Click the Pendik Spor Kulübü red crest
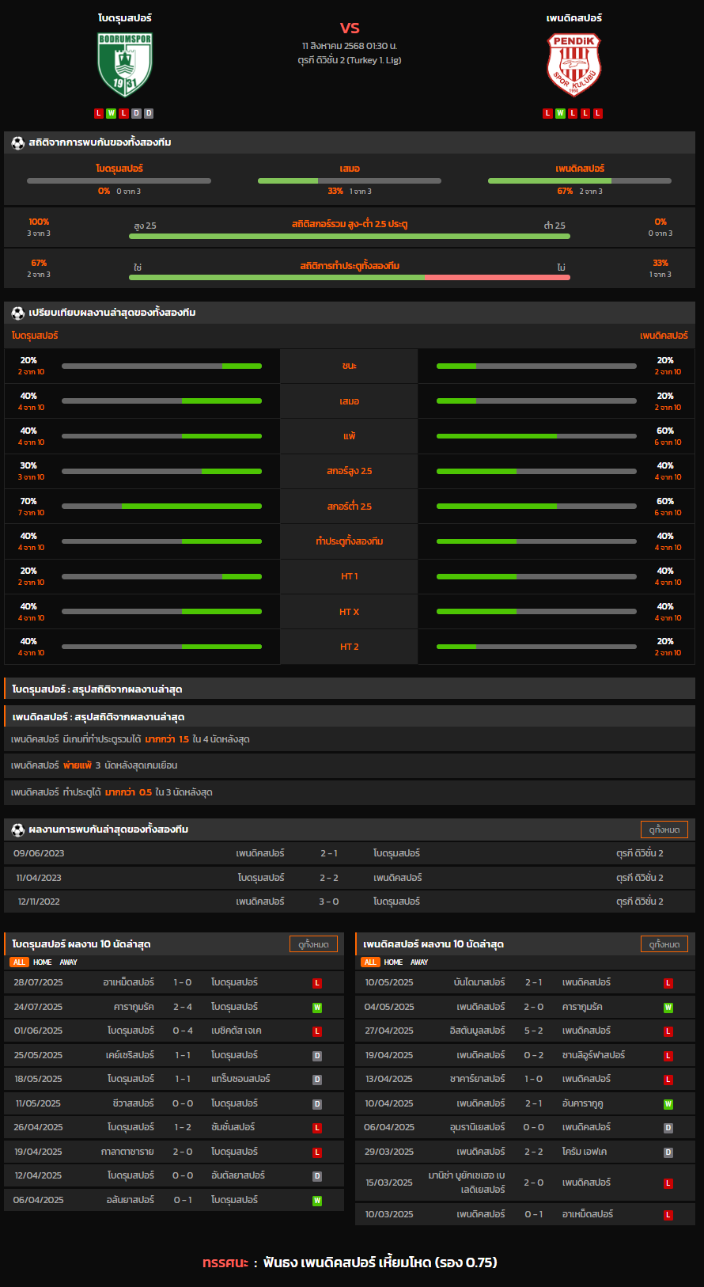This screenshot has height=1287, width=704. click(574, 65)
